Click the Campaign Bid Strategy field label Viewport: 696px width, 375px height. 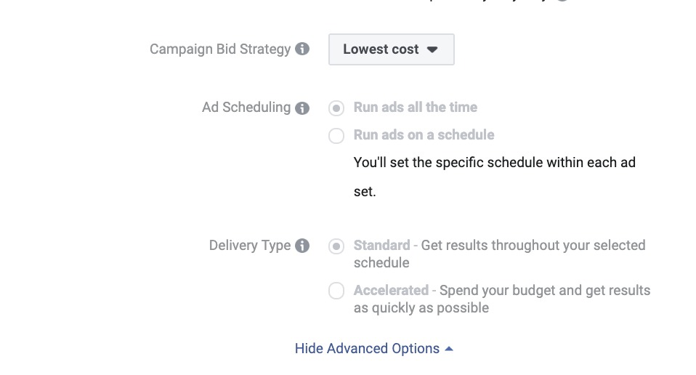[x=220, y=49]
